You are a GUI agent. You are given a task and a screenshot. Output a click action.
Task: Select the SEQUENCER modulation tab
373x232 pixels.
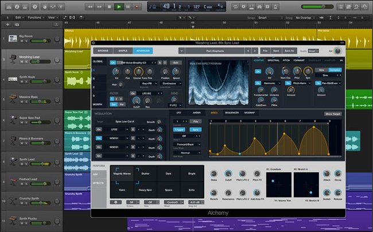[x=232, y=113]
